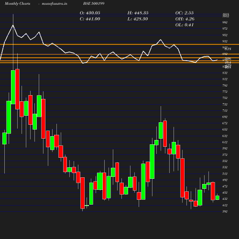Click the 772 price axis label
The image size is (239, 239).
pyautogui.click(x=225, y=92)
